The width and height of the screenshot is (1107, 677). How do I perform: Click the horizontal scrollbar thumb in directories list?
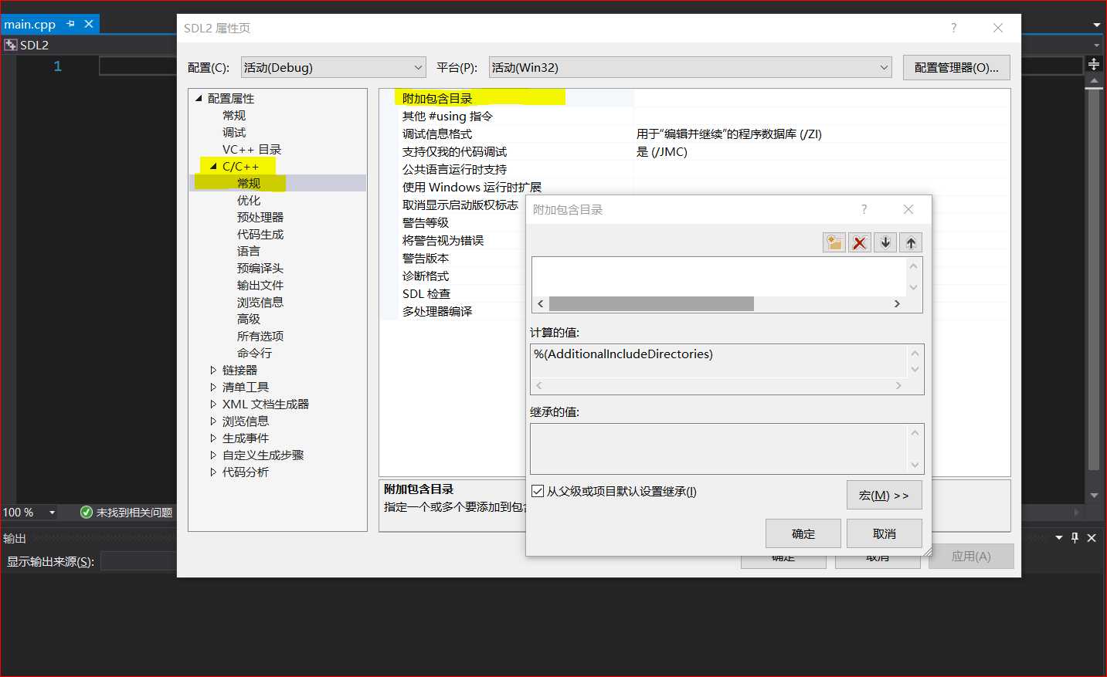click(x=651, y=303)
